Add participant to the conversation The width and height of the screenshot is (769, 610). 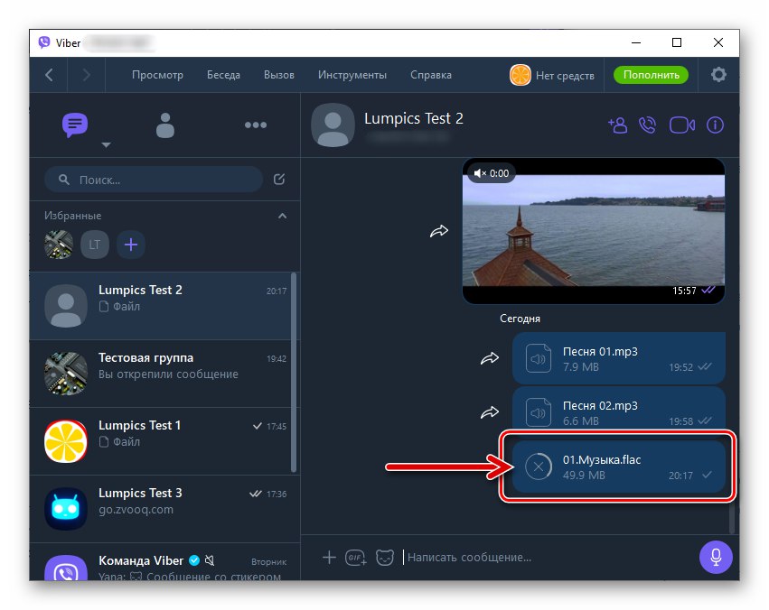pyautogui.click(x=617, y=125)
